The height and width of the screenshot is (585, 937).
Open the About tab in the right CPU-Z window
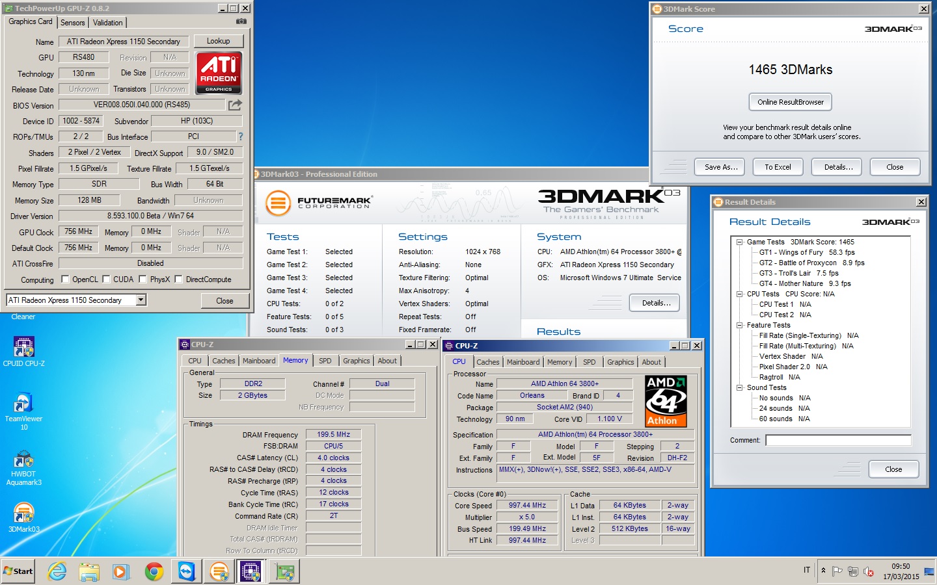pos(651,362)
